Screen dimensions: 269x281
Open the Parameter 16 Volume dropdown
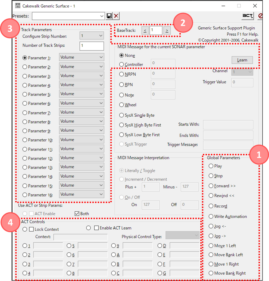(82, 194)
